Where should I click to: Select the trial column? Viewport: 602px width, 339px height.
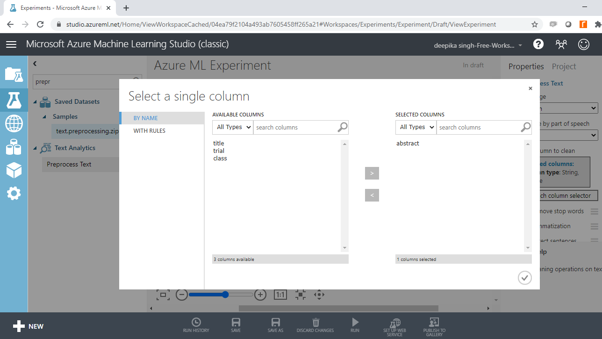pyautogui.click(x=219, y=151)
